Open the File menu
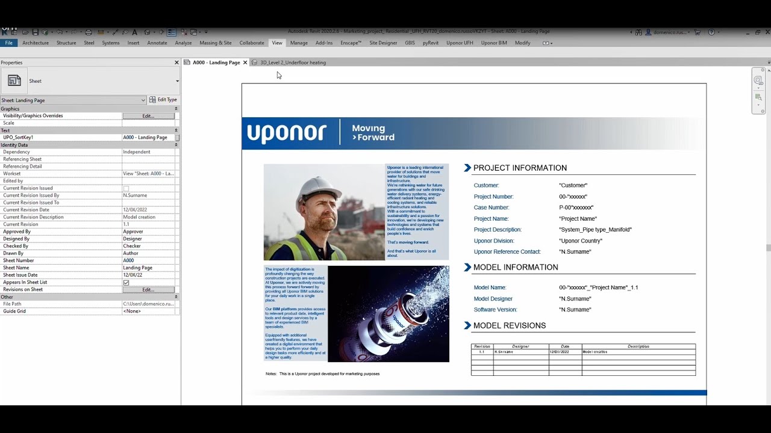 pyautogui.click(x=8, y=43)
